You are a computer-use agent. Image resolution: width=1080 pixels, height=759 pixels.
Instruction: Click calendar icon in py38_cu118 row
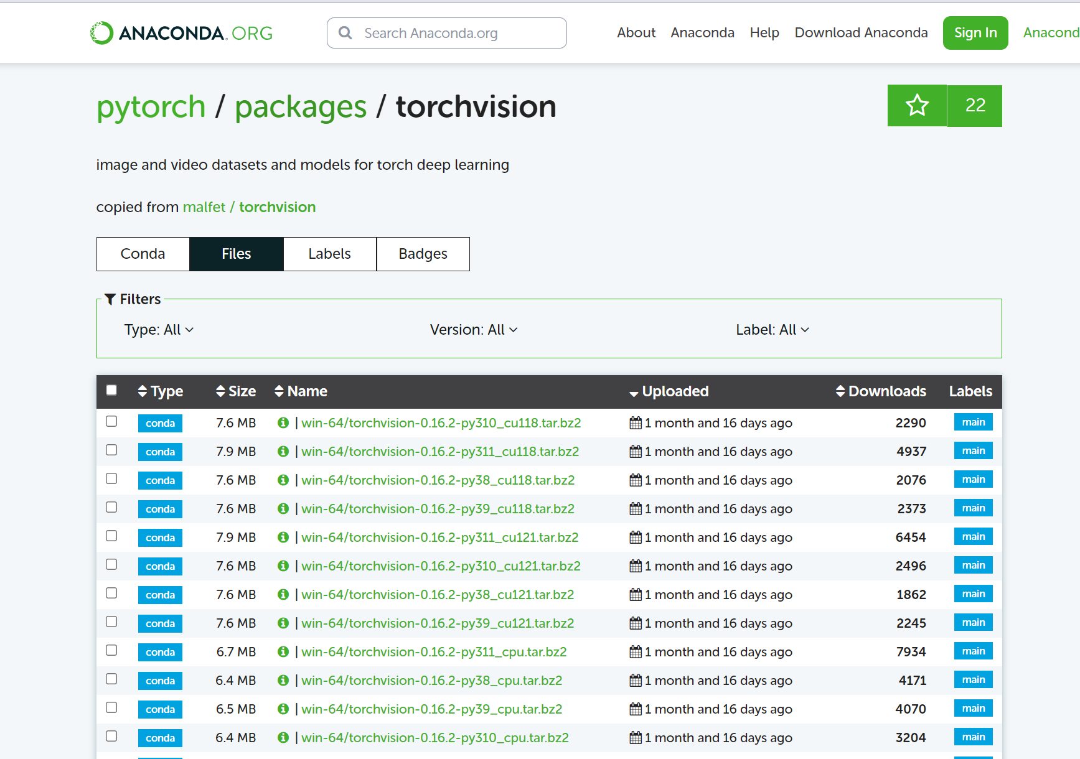pos(636,480)
